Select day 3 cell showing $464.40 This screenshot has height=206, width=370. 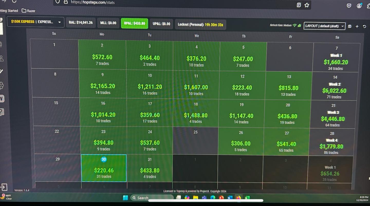click(x=150, y=55)
